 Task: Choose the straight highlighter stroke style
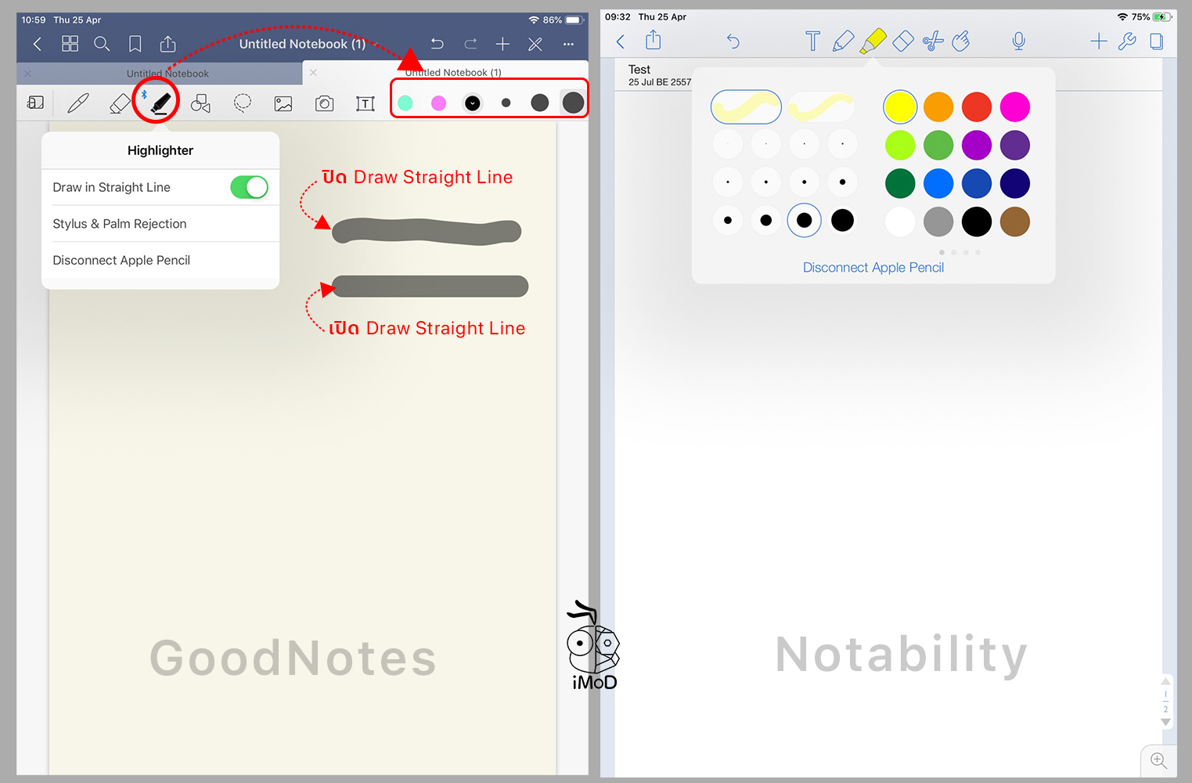821,107
